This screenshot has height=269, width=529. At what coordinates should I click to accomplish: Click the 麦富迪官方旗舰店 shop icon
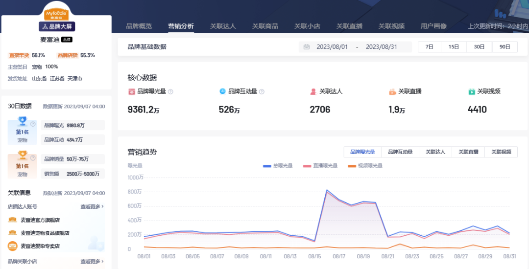12,220
